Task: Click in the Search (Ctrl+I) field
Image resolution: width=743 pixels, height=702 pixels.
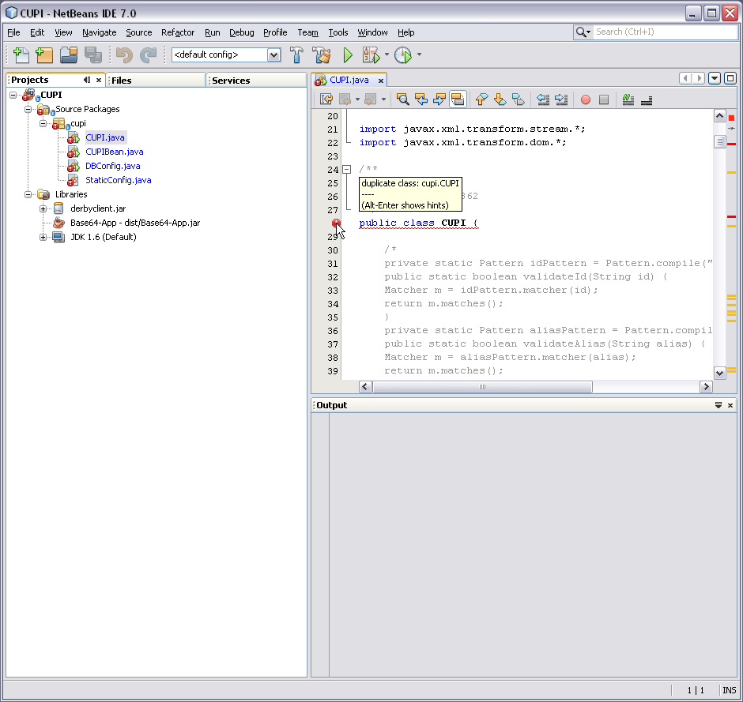Action: click(666, 32)
